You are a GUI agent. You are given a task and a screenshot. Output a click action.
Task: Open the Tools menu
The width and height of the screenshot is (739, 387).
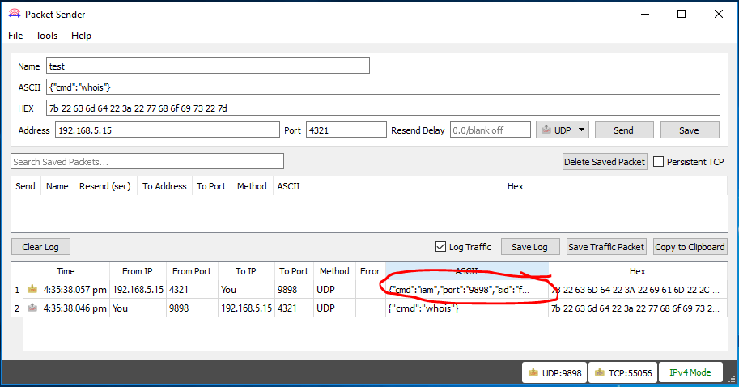coord(46,36)
